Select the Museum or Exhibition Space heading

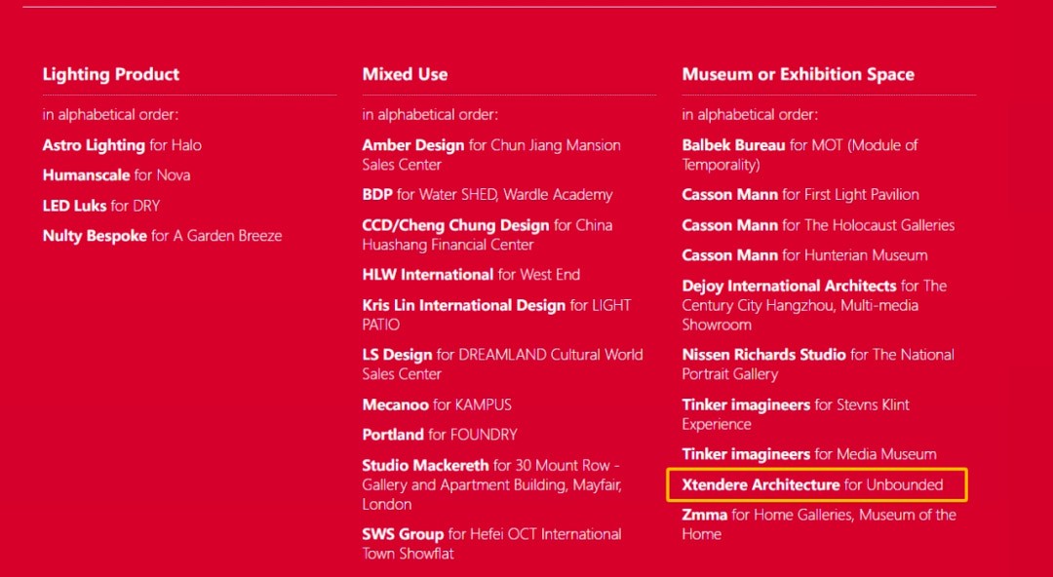[798, 74]
